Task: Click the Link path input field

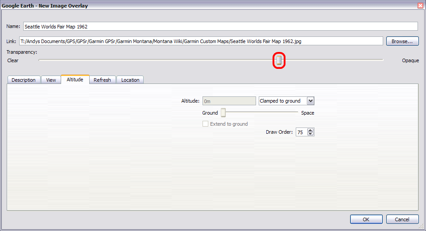Action: point(201,41)
